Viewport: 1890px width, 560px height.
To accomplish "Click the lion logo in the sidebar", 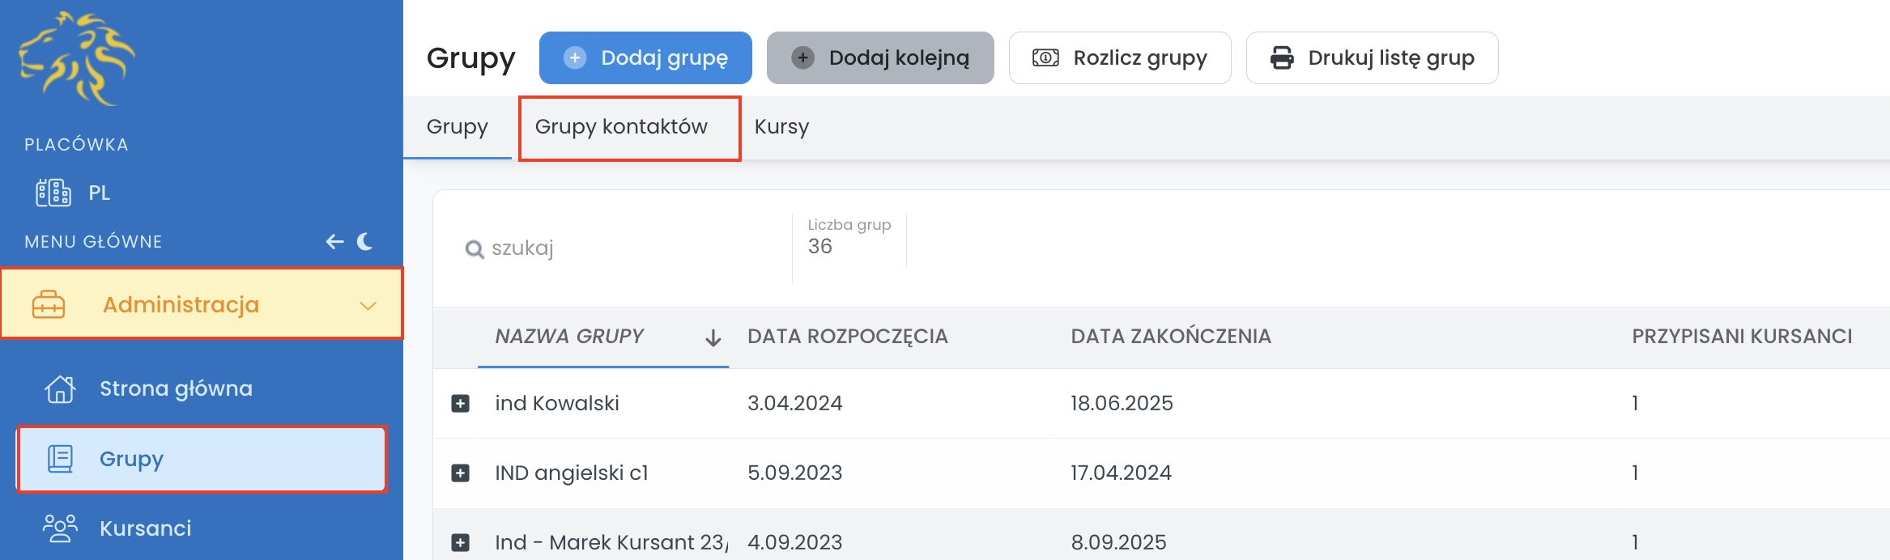I will pyautogui.click(x=77, y=58).
